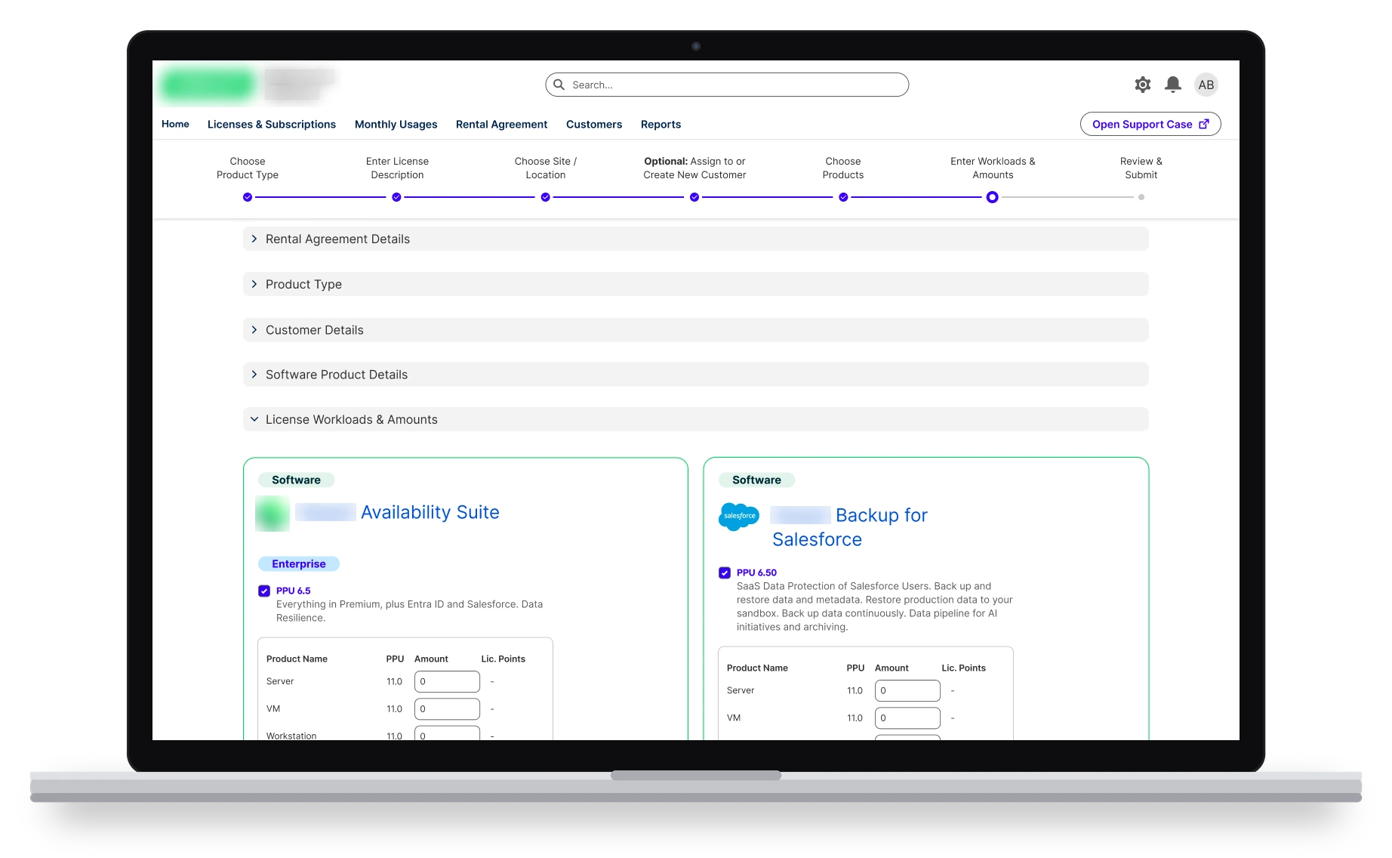The width and height of the screenshot is (1392, 858).
Task: Click Server amount field in Backup for Salesforce
Action: [907, 690]
